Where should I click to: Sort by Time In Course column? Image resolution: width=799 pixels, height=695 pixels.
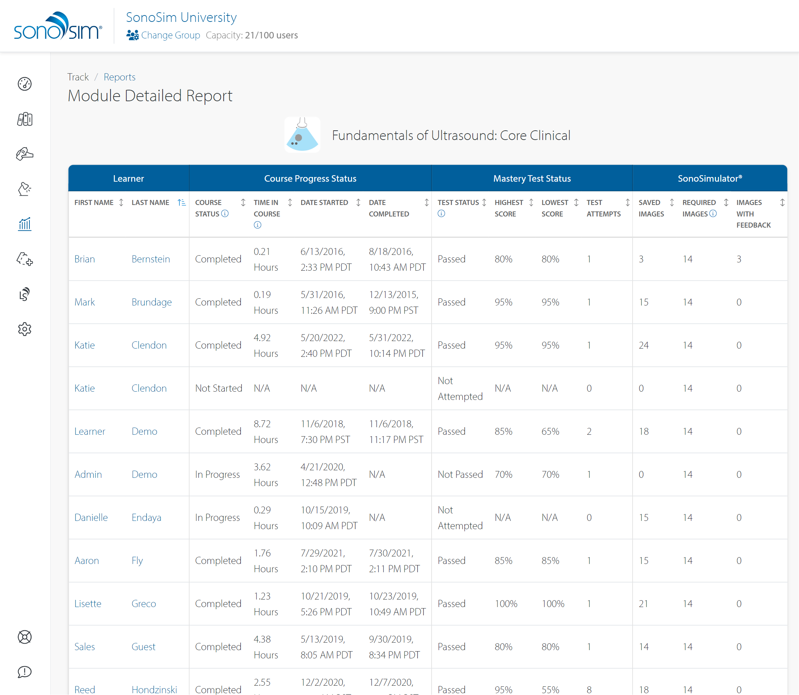pos(290,202)
